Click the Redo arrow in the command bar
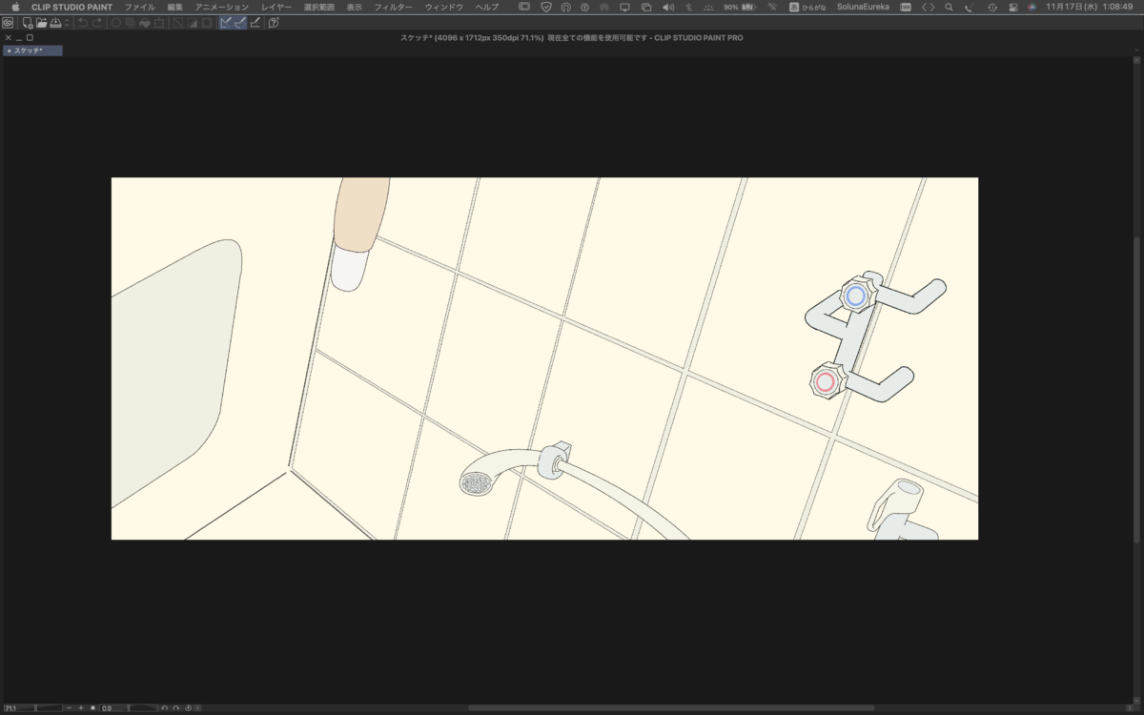This screenshot has height=715, width=1144. (x=97, y=23)
